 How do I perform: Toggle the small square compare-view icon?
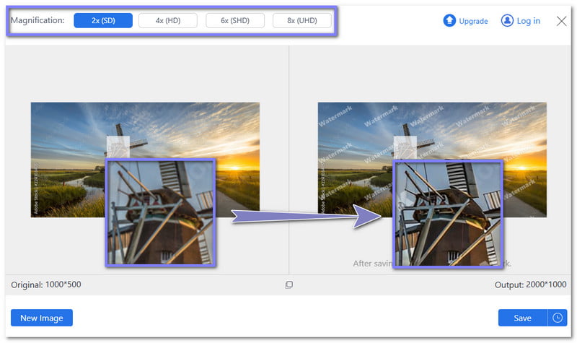click(288, 285)
